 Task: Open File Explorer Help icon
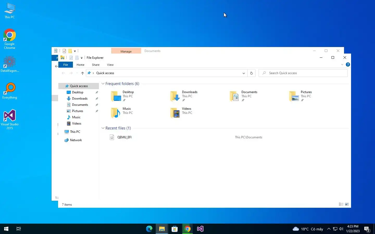tap(348, 64)
